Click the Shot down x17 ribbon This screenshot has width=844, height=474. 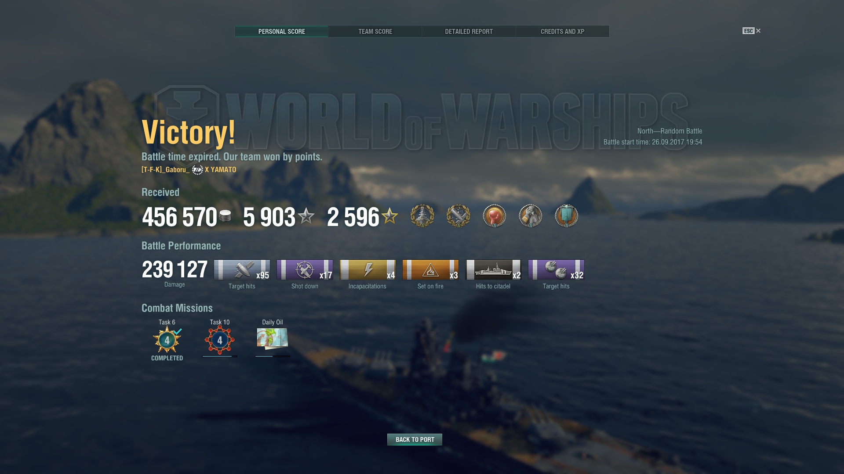point(305,269)
